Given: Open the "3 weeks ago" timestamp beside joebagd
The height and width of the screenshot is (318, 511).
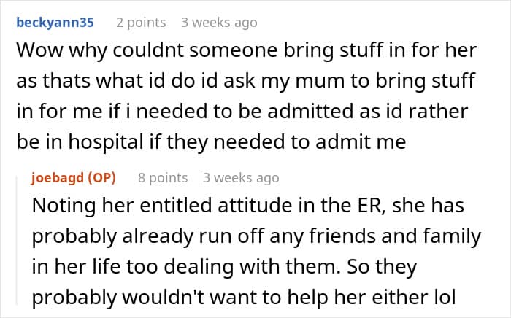Looking at the screenshot, I should 241,177.
